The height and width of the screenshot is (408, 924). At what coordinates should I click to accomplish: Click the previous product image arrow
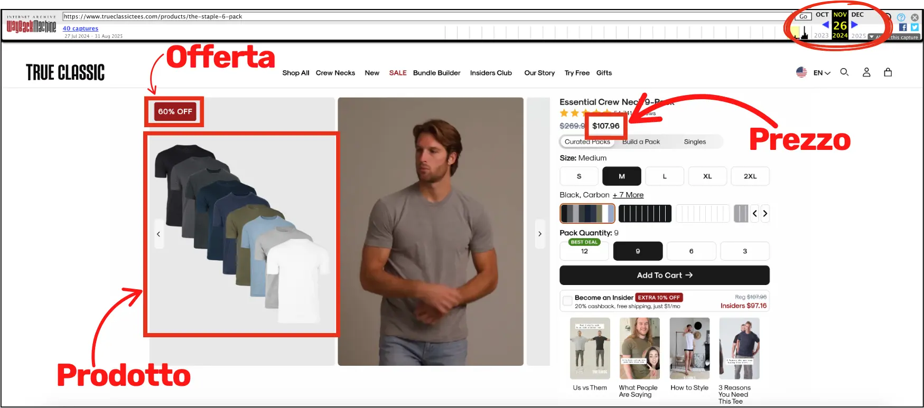tap(158, 234)
